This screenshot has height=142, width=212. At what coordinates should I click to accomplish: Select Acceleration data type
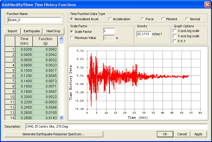pos(119,19)
